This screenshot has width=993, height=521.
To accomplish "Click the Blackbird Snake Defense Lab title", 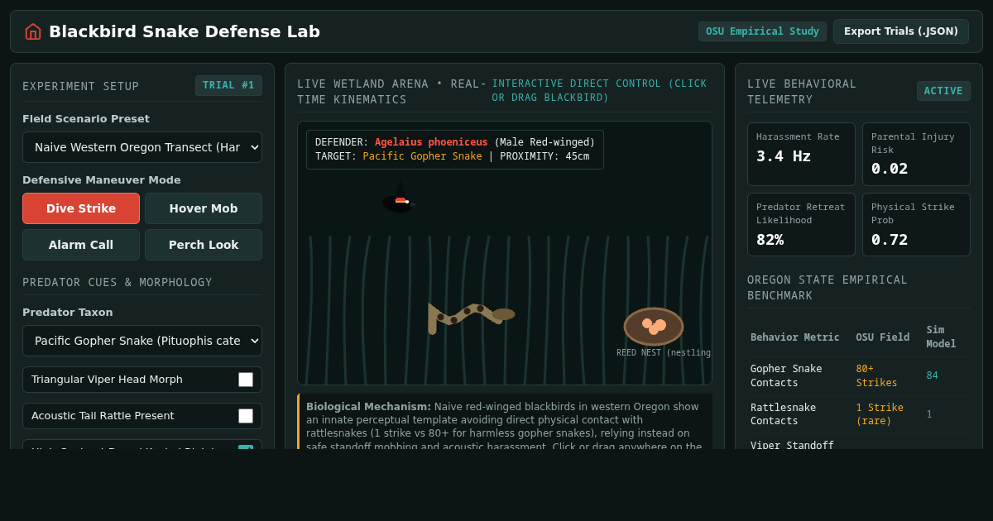I will (185, 31).
